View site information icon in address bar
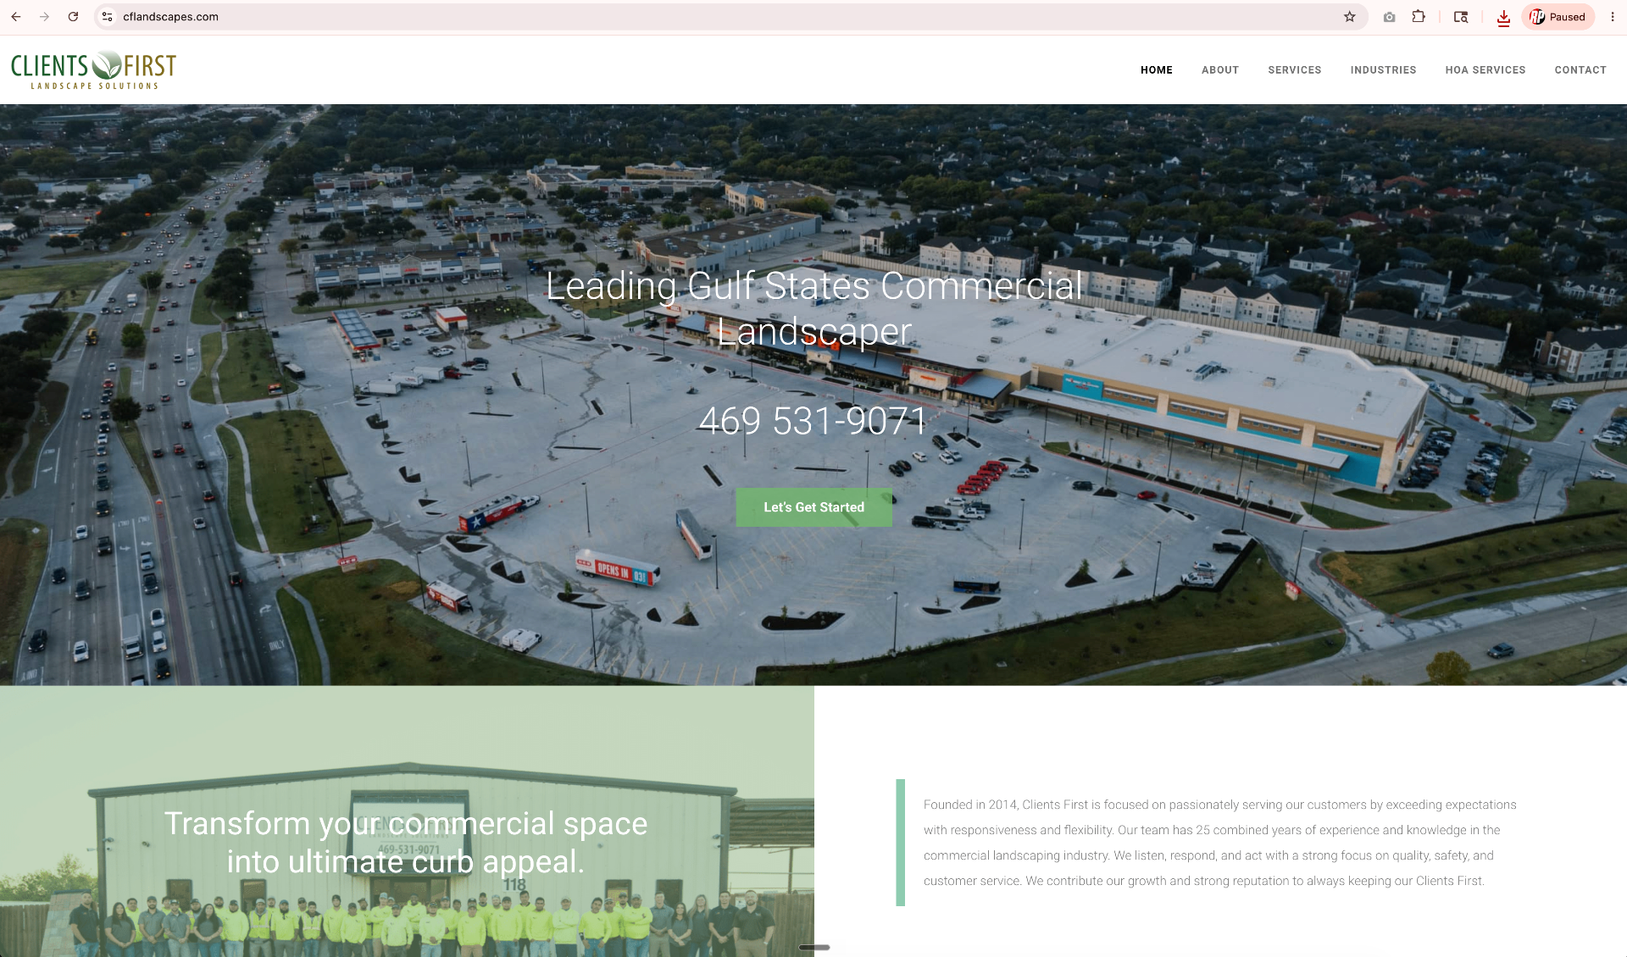1627x957 pixels. click(108, 17)
